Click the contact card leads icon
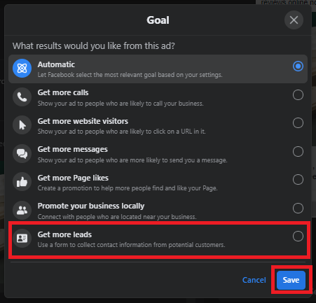The height and width of the screenshot is (303, 316). (22, 238)
